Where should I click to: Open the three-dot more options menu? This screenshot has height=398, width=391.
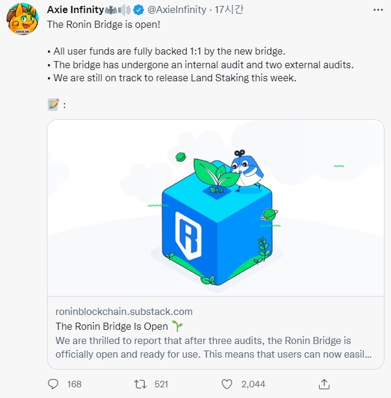378,10
